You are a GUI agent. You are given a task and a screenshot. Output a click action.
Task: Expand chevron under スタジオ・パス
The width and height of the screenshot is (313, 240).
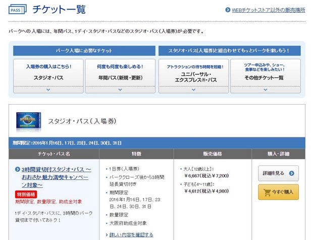tap(48, 90)
